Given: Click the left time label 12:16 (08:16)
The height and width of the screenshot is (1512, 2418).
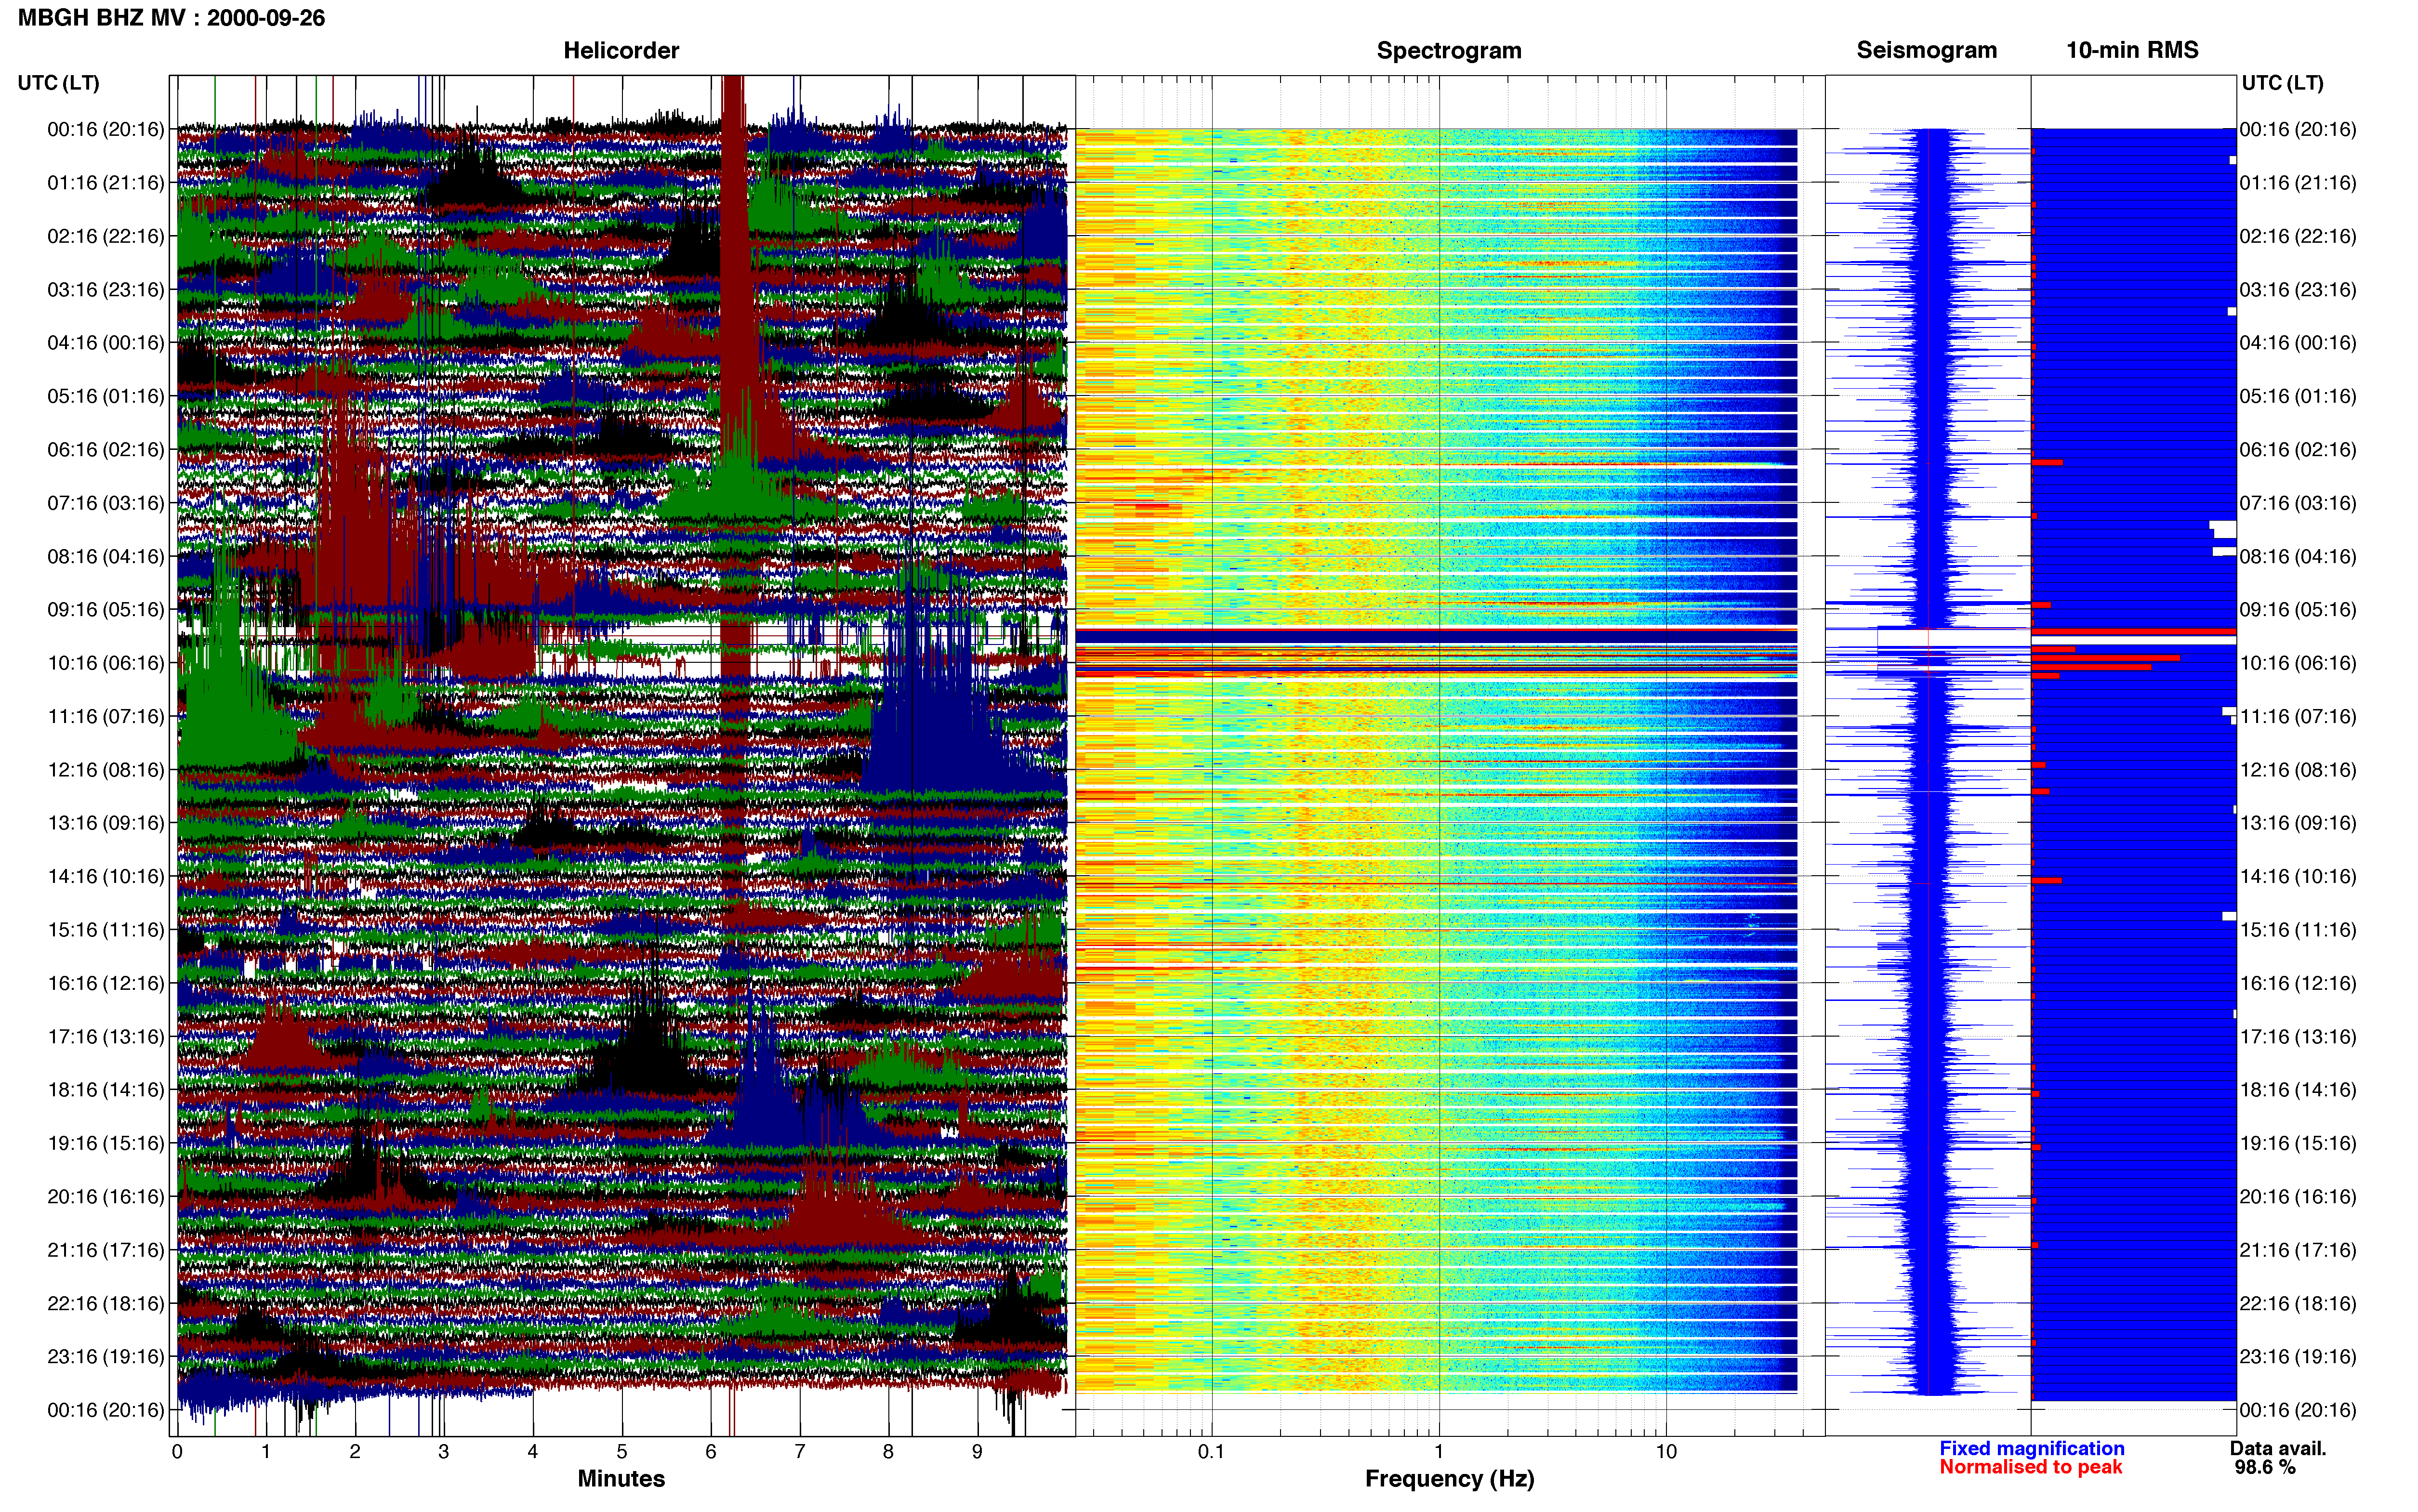Looking at the screenshot, I should click(106, 770).
